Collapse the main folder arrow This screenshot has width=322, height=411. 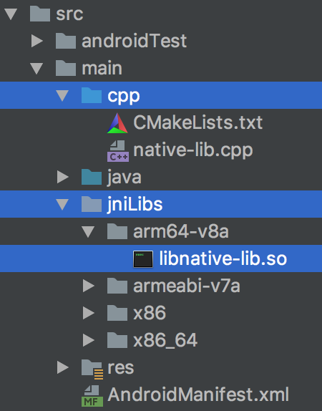(x=36, y=68)
